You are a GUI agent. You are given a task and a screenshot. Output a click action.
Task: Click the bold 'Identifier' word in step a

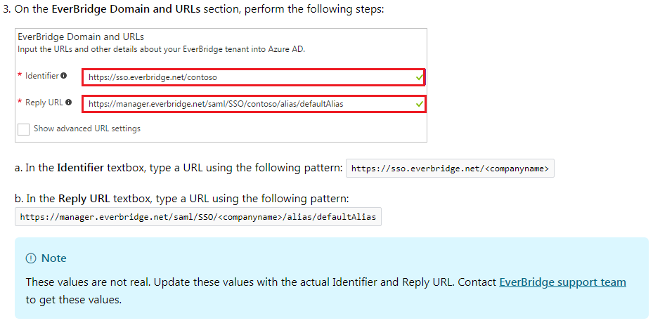[80, 168]
